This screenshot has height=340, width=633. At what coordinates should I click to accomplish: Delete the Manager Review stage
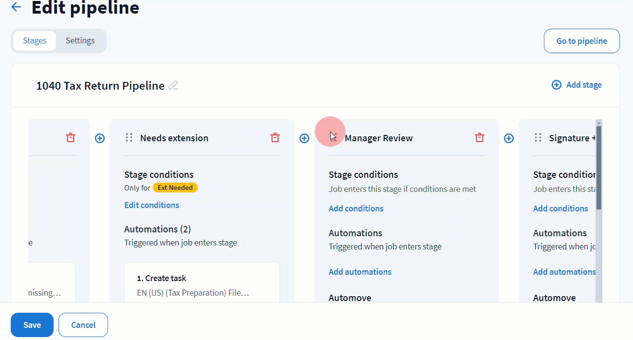(x=480, y=138)
